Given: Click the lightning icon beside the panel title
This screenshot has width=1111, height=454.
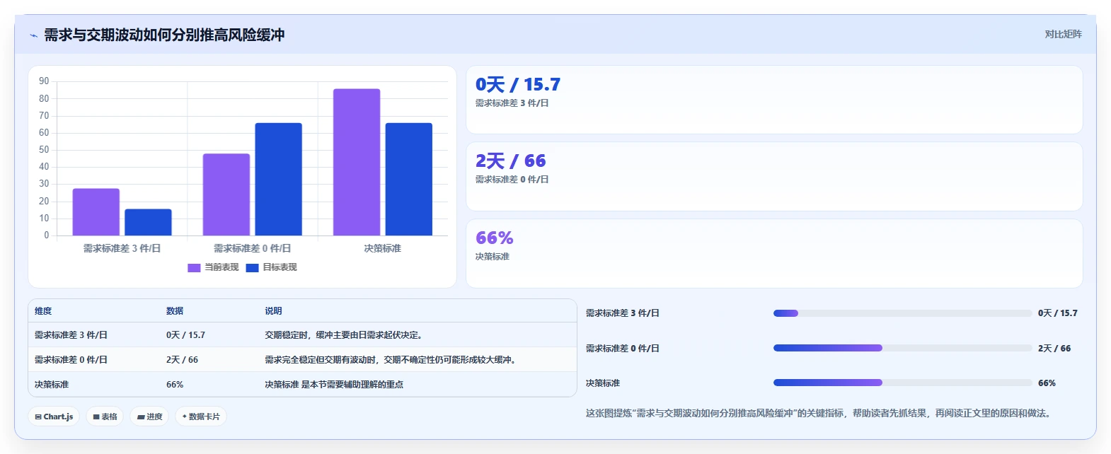Looking at the screenshot, I should (x=33, y=35).
